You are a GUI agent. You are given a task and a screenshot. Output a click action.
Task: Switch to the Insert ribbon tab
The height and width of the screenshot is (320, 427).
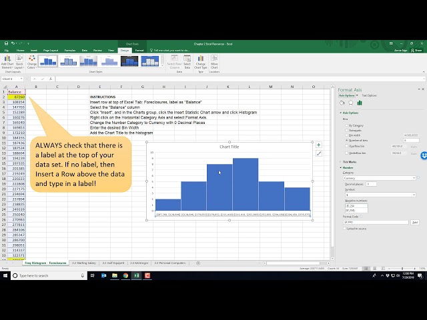coord(34,51)
